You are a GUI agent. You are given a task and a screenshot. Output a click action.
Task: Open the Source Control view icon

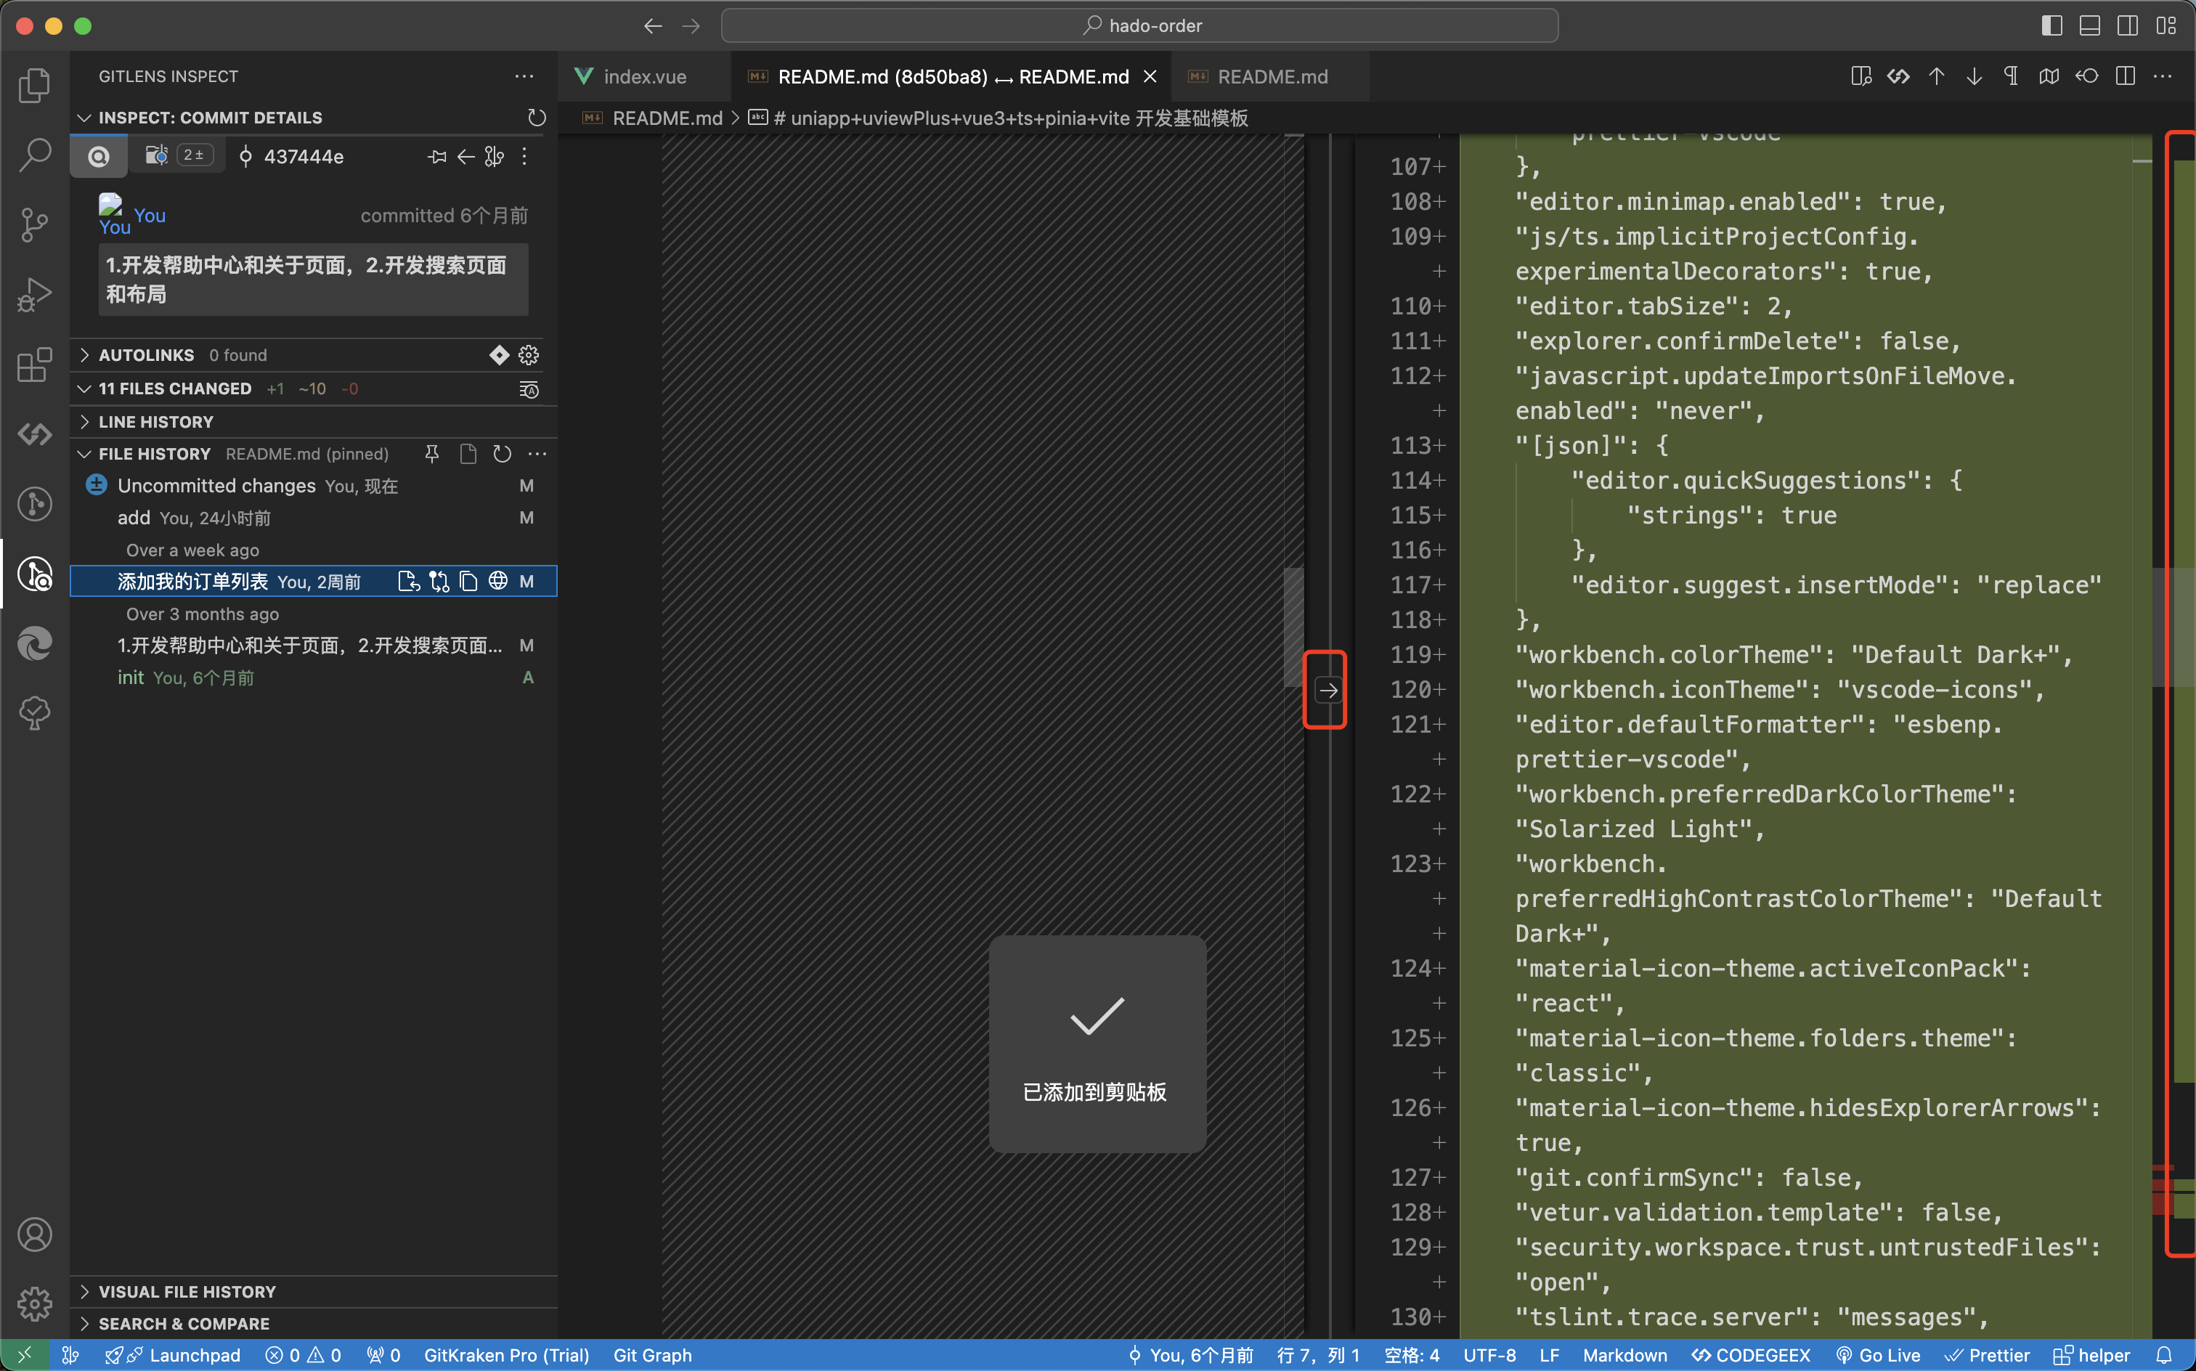[x=34, y=224]
